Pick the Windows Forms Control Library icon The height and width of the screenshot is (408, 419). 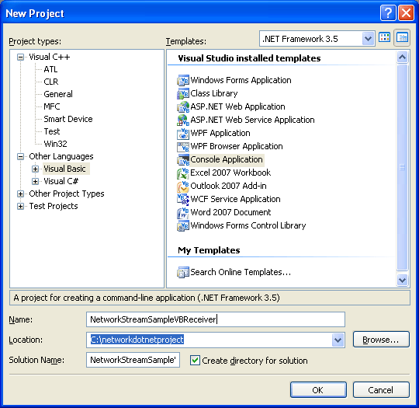(x=183, y=225)
